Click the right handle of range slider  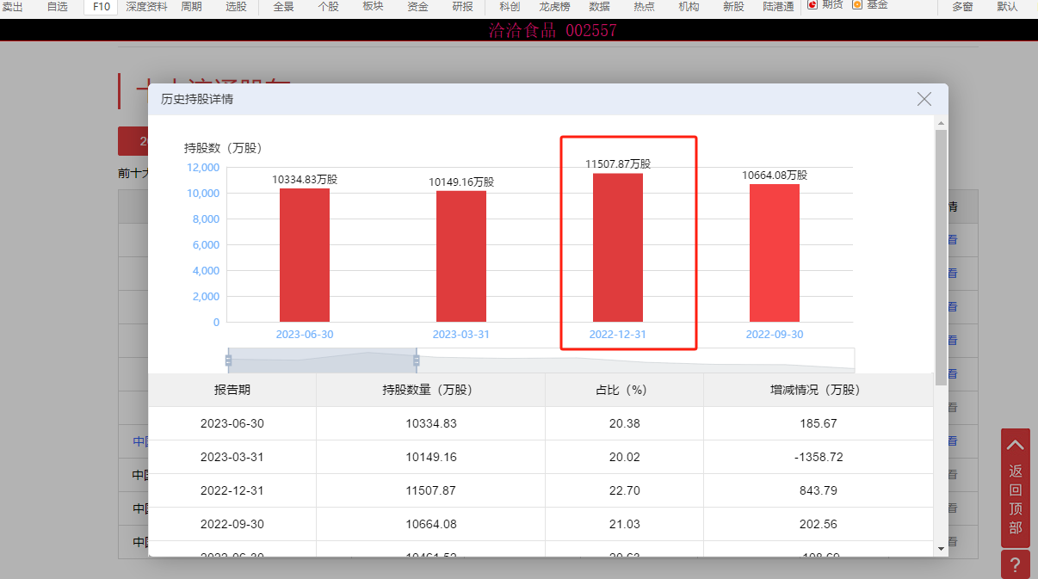pos(417,360)
